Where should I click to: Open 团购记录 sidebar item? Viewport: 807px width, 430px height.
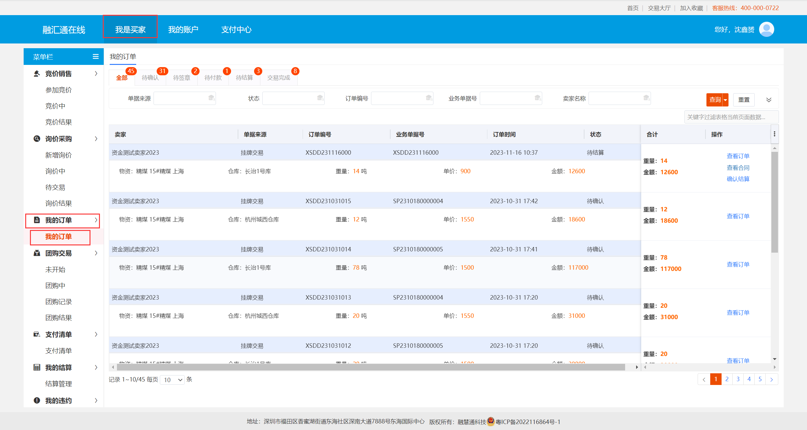click(x=59, y=301)
